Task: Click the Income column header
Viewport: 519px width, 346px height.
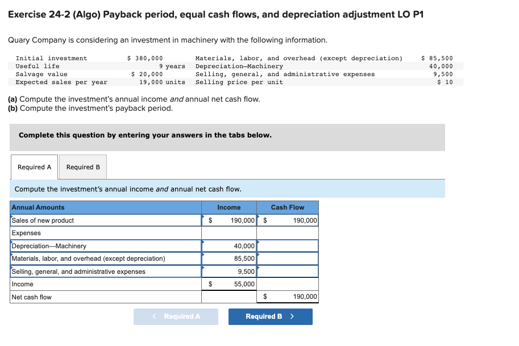Action: pyautogui.click(x=229, y=207)
